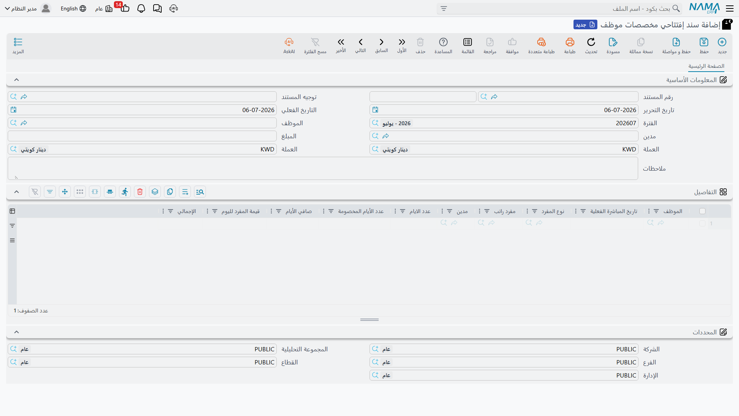Go to السابق (Previous) record
This screenshot has height=416, width=739.
coord(381,45)
